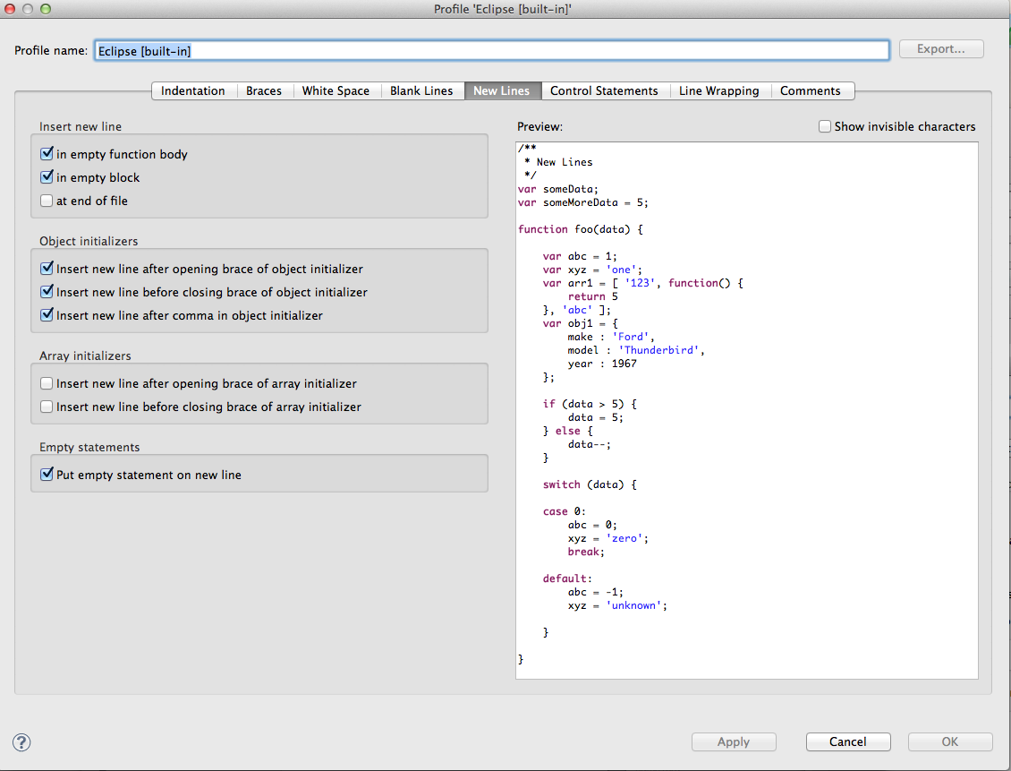Click the help question mark icon
1011x771 pixels.
[x=21, y=741]
